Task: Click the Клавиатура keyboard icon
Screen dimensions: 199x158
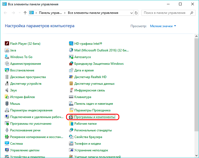Action: click(x=71, y=97)
